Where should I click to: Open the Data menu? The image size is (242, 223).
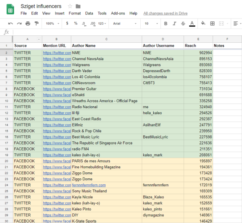point(89,13)
